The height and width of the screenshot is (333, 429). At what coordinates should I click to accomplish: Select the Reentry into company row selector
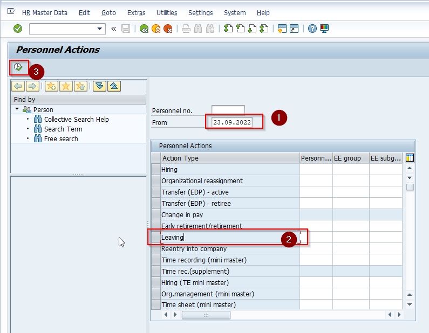[156, 248]
